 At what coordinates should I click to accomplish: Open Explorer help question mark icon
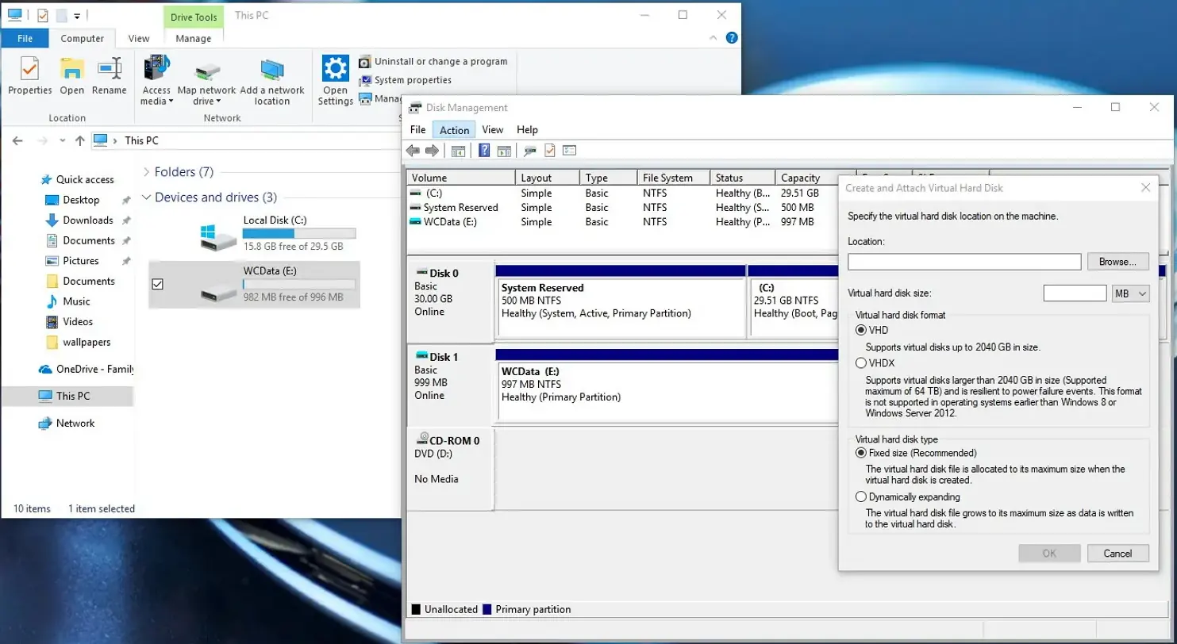pos(732,37)
